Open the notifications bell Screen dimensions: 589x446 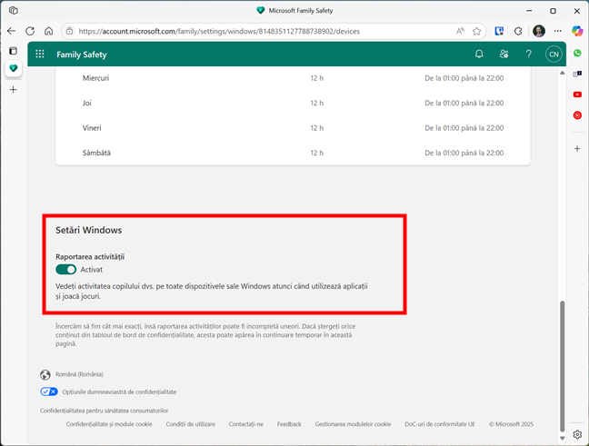click(x=479, y=55)
